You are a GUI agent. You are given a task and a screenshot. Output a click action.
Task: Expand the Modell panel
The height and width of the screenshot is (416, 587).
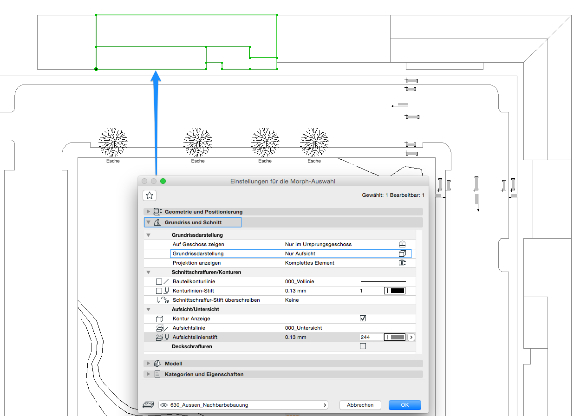(x=173, y=364)
